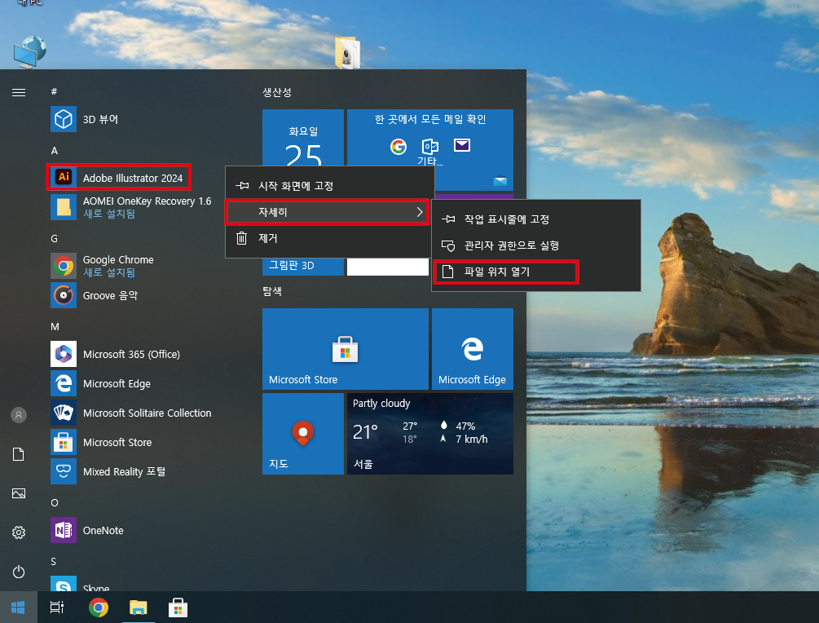
Task: Click the 생산성 group heading
Action: pos(277,92)
